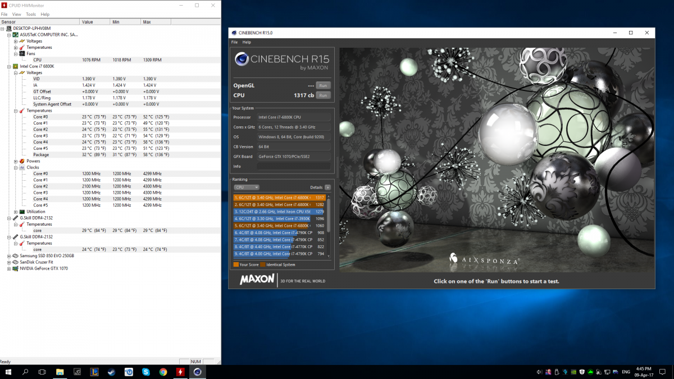Viewport: 674px width, 379px height.
Task: Run the CPU benchmark
Action: point(323,95)
